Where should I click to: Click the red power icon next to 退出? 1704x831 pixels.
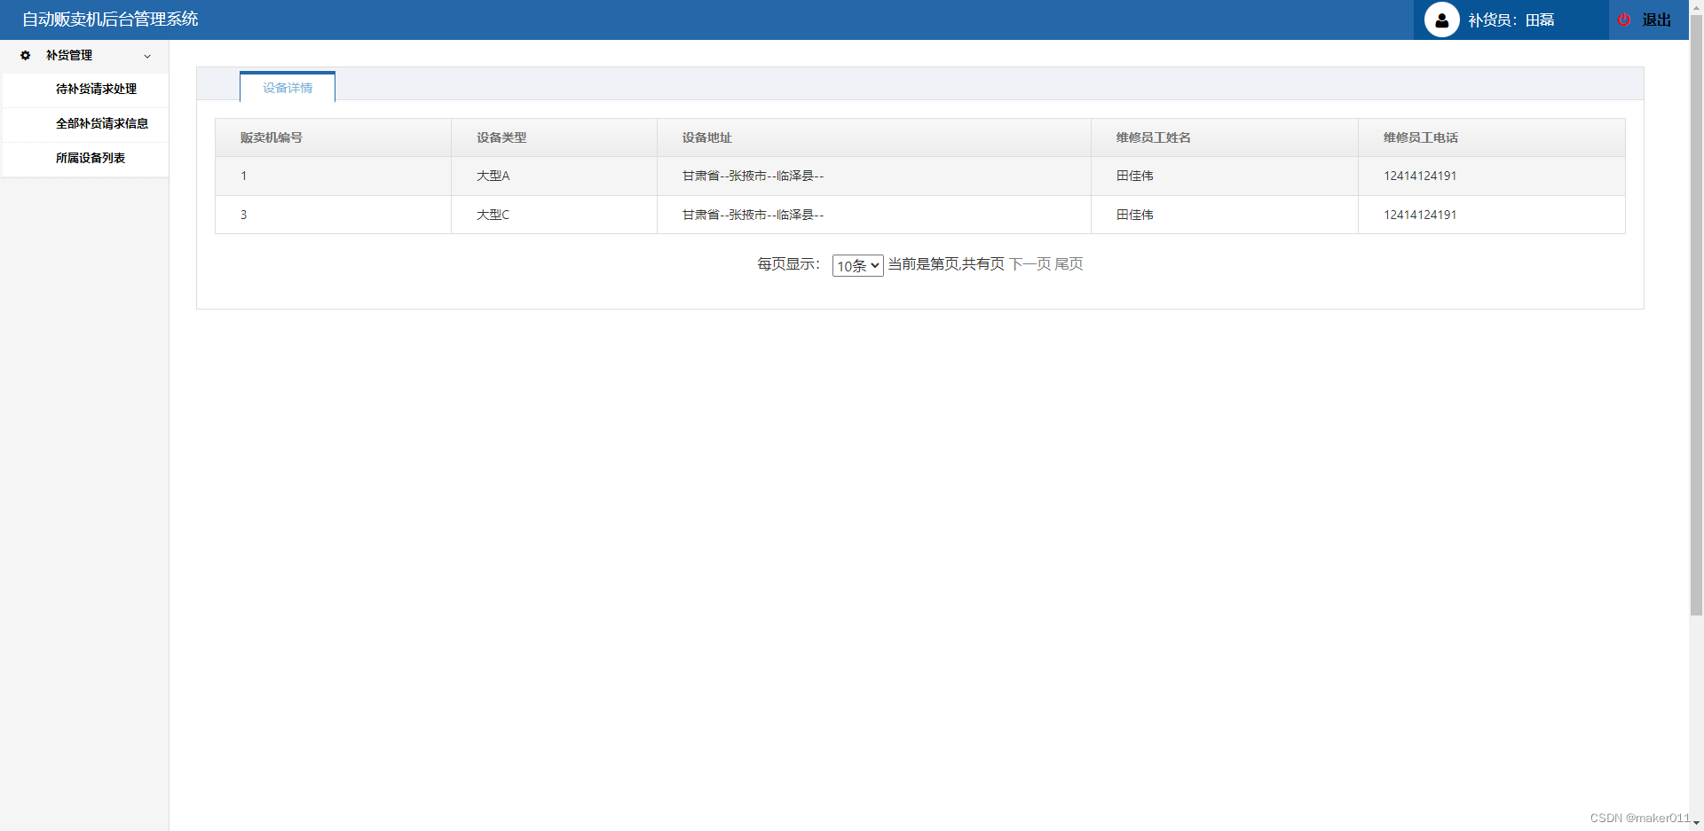[x=1624, y=20]
